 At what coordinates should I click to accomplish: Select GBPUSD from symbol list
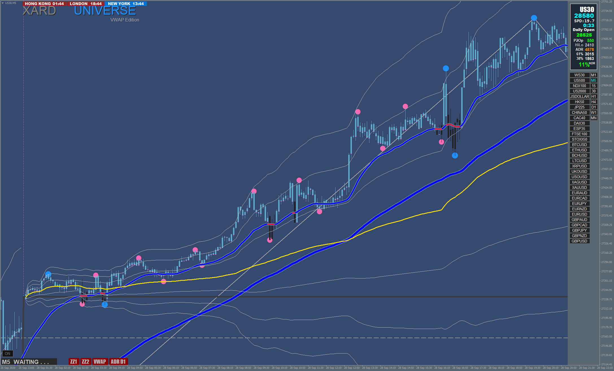(x=579, y=241)
